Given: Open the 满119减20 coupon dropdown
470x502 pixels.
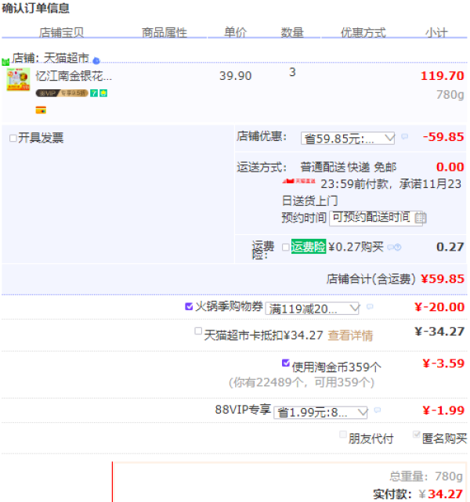Looking at the screenshot, I should 313,309.
